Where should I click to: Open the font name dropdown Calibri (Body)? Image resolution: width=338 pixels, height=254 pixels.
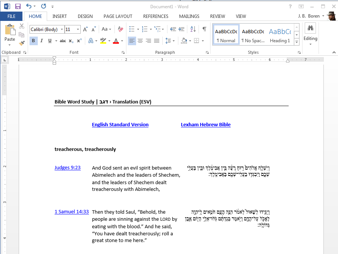[x=62, y=29]
